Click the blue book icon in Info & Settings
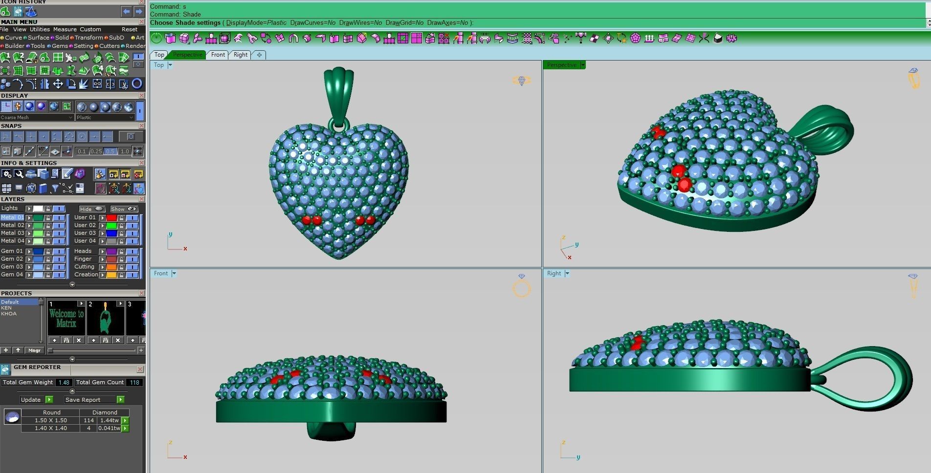The height and width of the screenshot is (473, 931). 43,188
